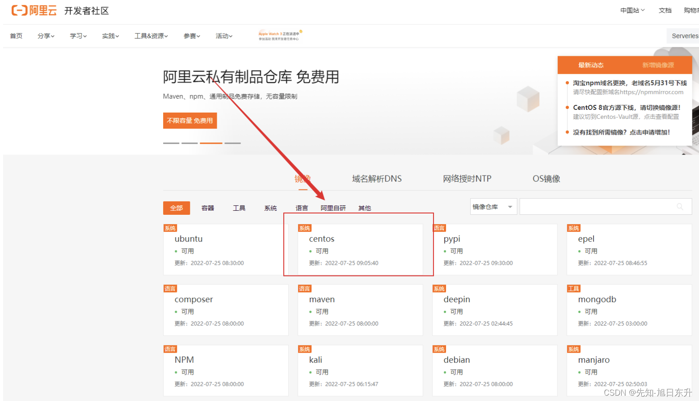Image resolution: width=699 pixels, height=401 pixels.
Task: Expand the 活动 dropdown menu
Action: pos(224,36)
